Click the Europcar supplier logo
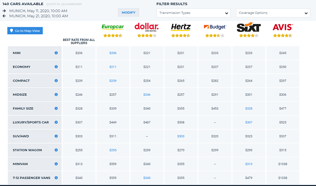316x186 pixels. (113, 27)
